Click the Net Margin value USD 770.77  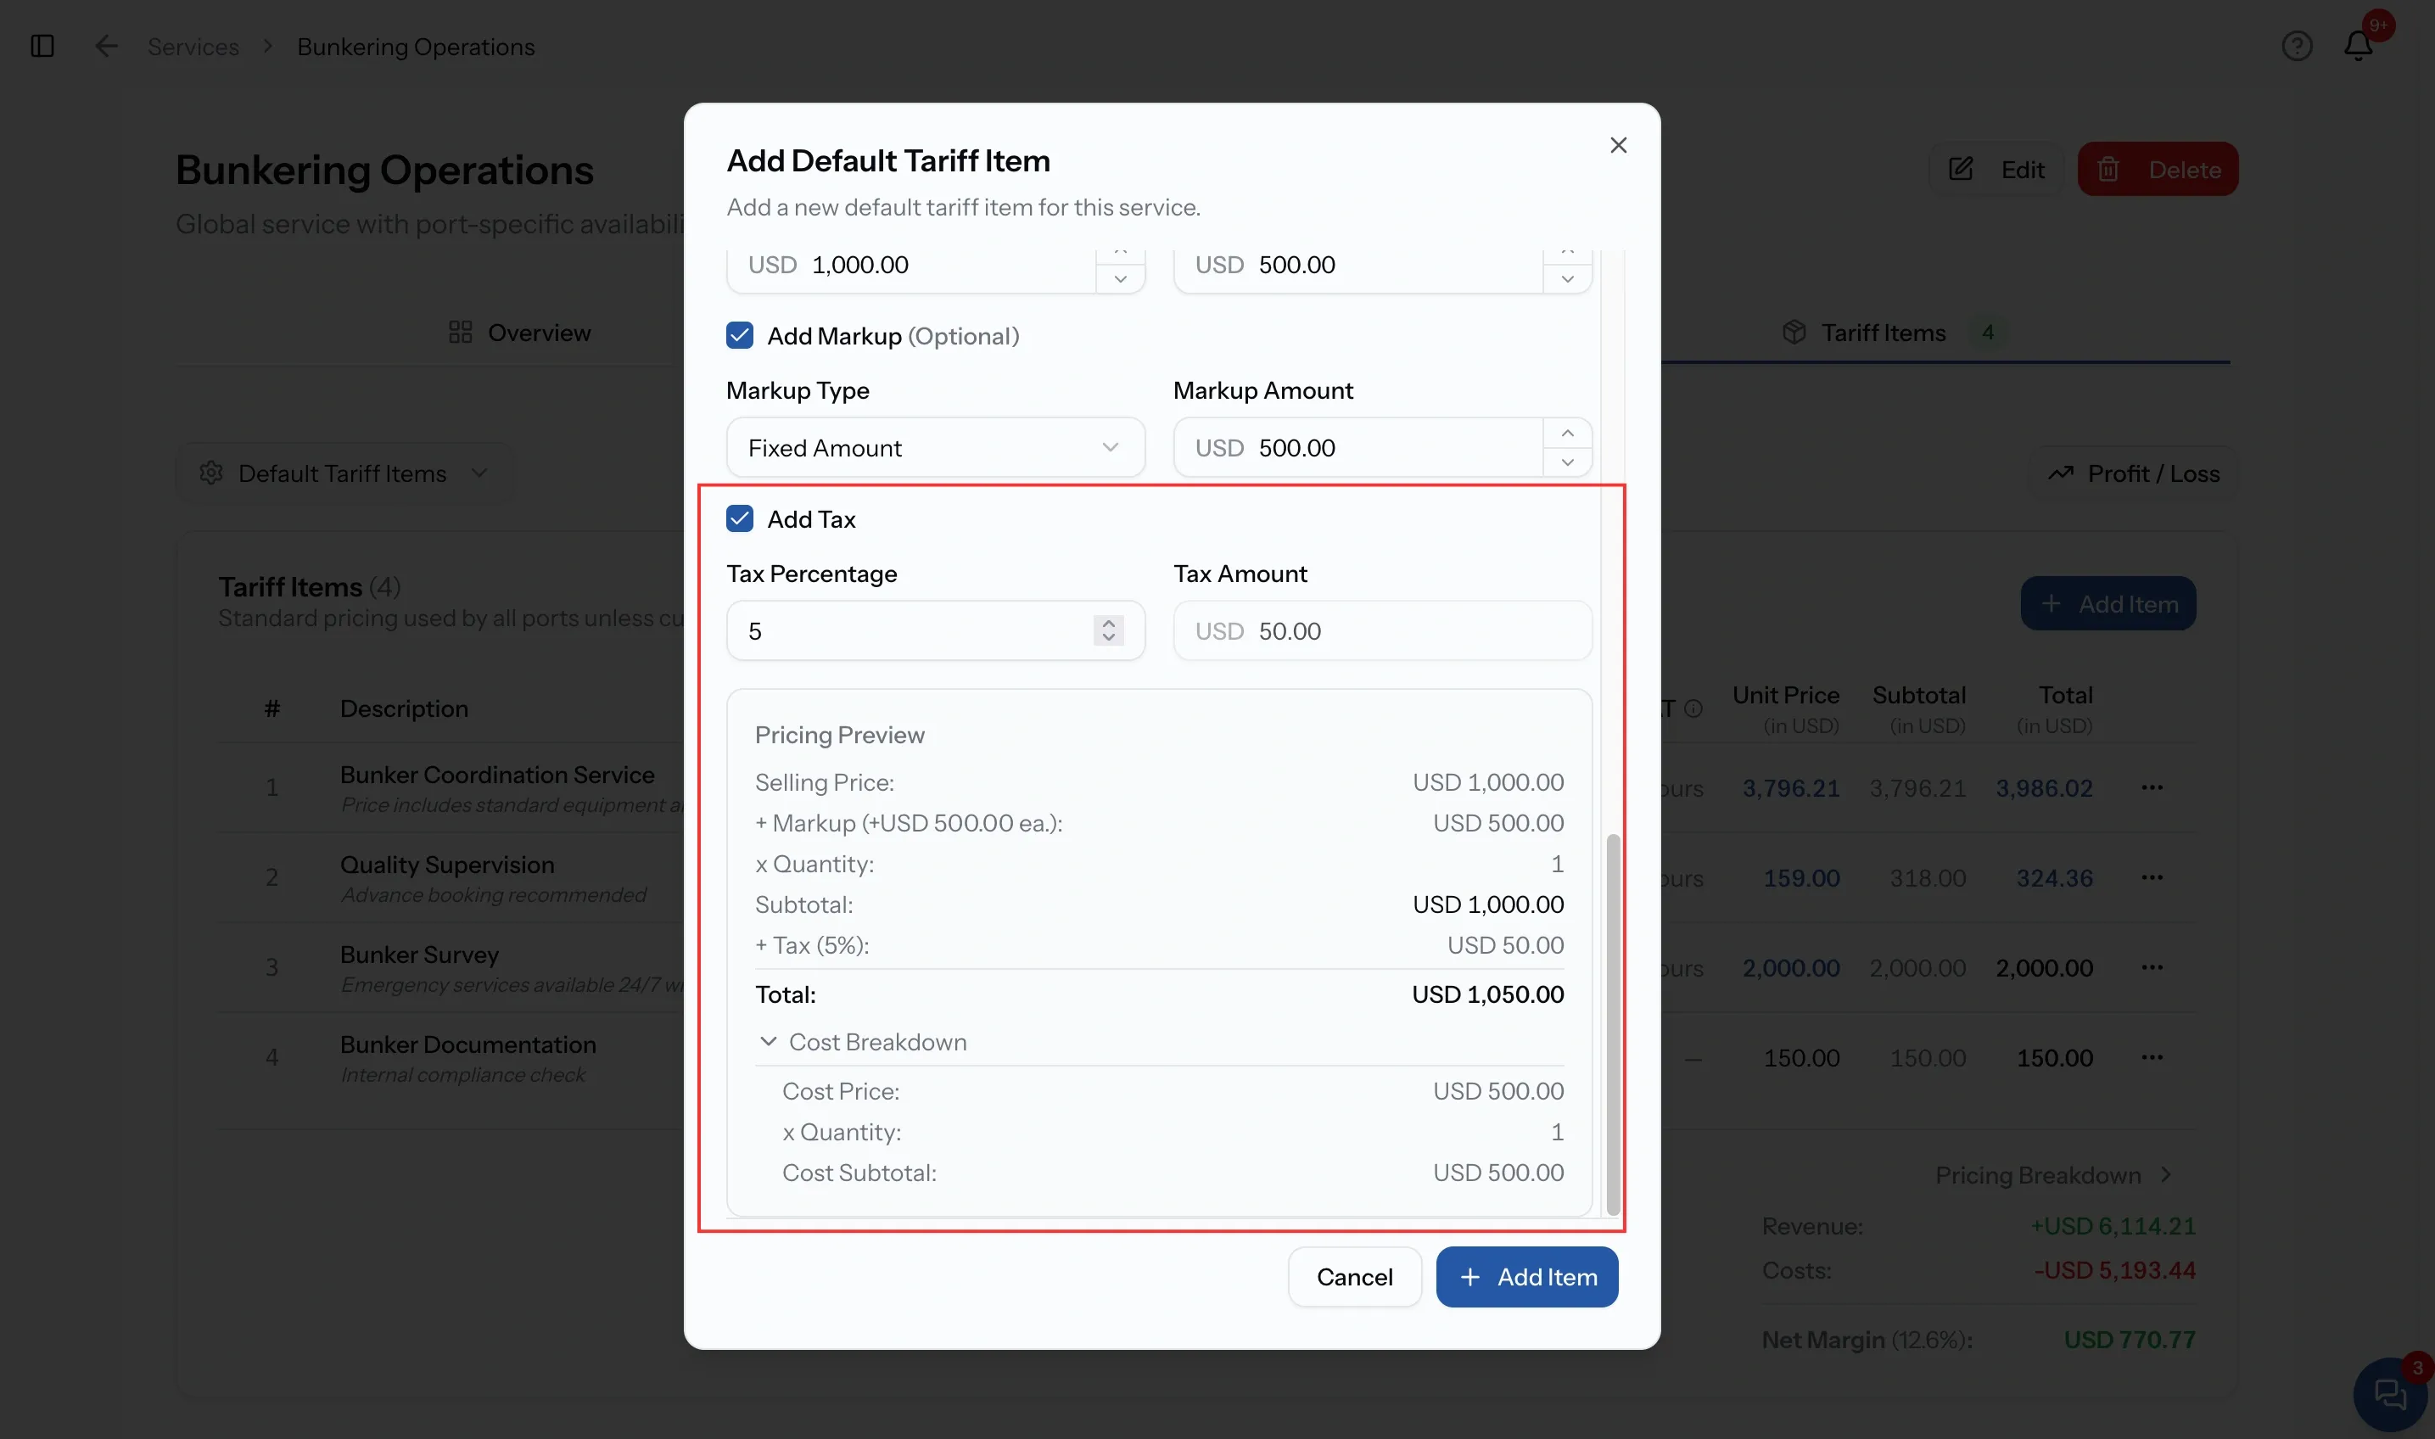2129,1340
